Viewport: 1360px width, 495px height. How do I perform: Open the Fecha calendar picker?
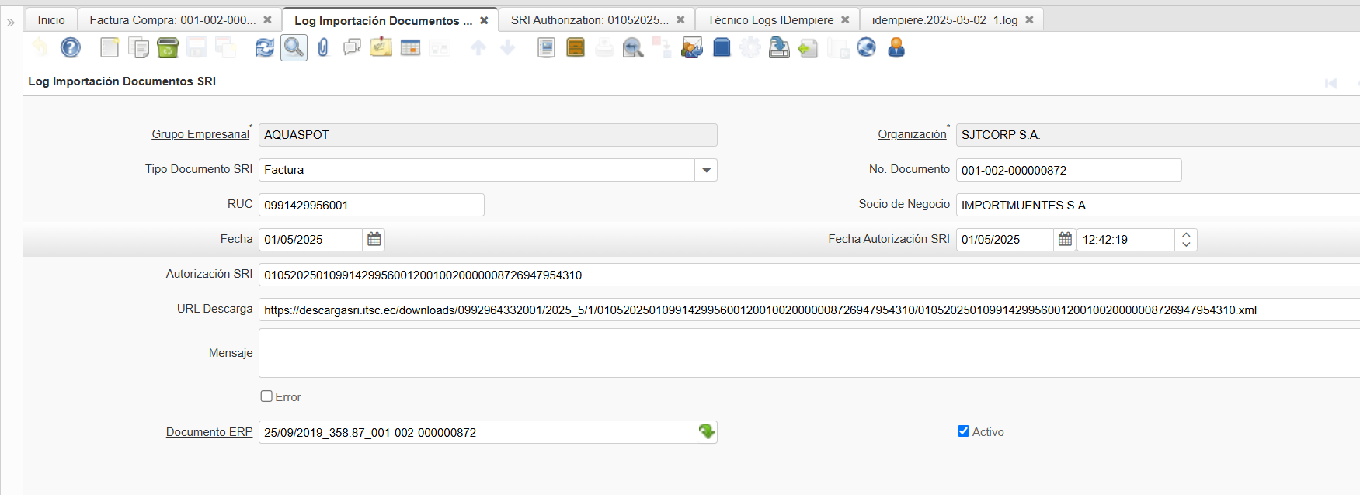374,240
